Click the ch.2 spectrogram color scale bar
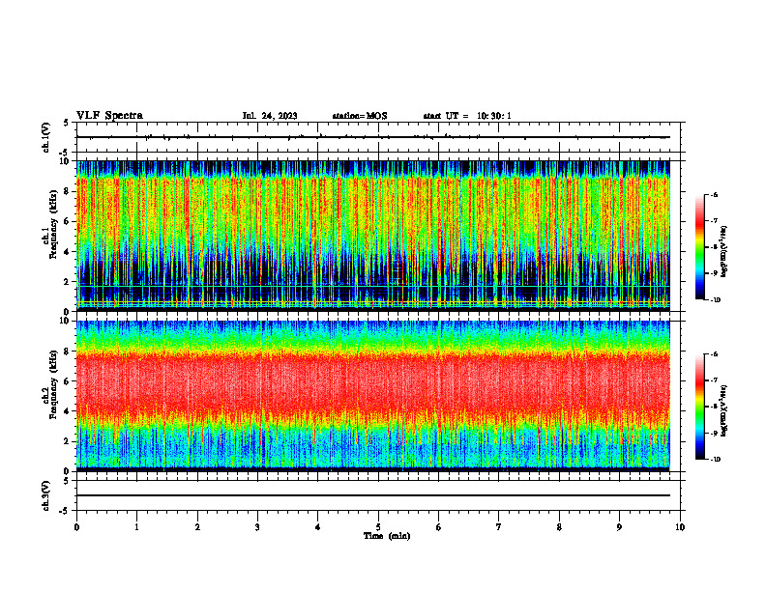Viewport: 766px width, 591px height. click(699, 407)
